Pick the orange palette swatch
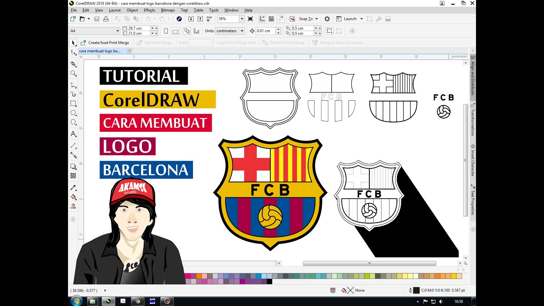Screen dimensions: 544x306 199,276
